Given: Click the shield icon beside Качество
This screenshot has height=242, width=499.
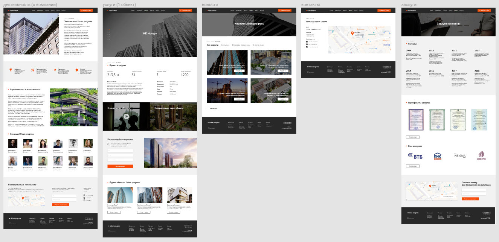Looking at the screenshot, I should 77,70.
